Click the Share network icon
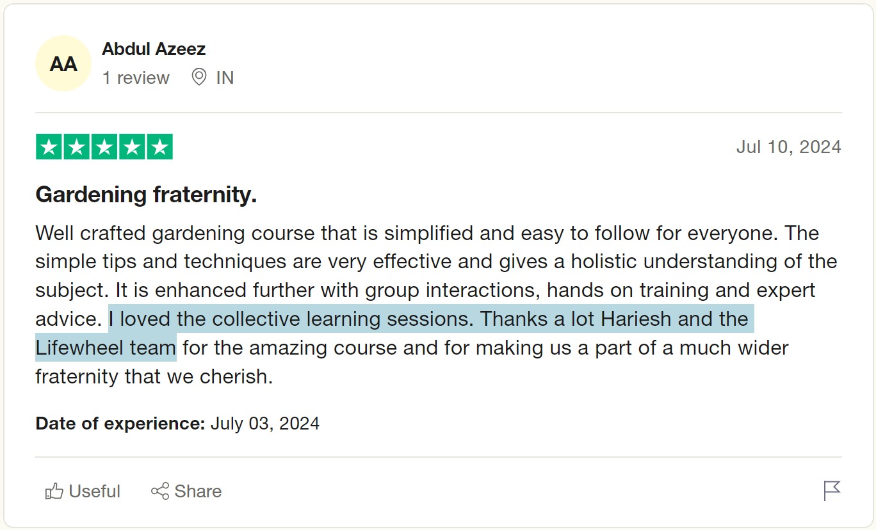 coord(160,491)
